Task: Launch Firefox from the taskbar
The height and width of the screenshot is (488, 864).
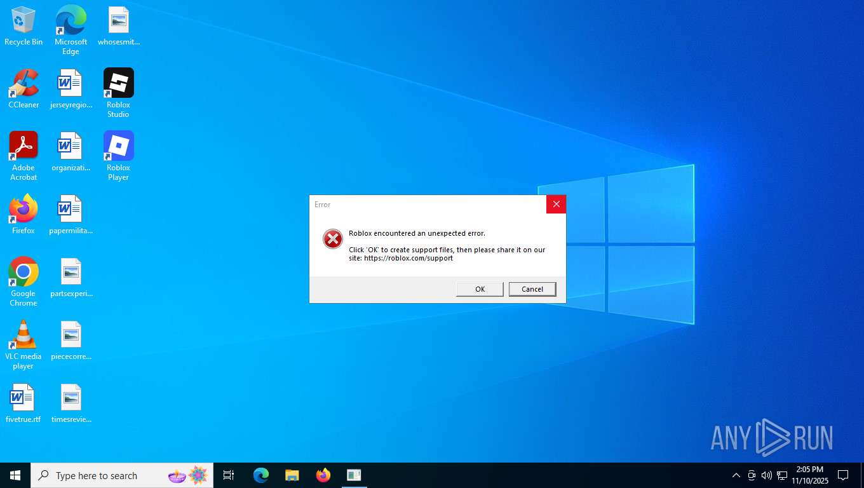Action: [x=323, y=475]
